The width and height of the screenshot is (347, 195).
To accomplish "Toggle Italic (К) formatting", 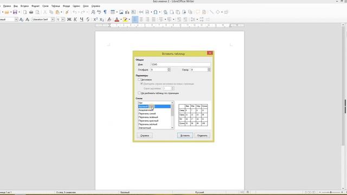I will point(75,19).
